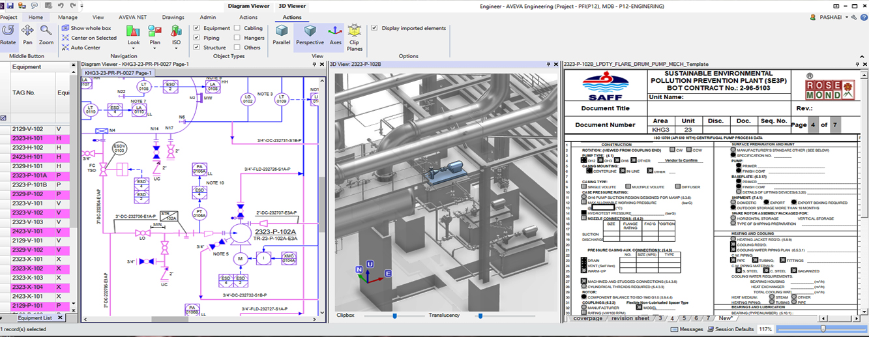Viewport: 869px width, 337px height.
Task: Adjust the Translucency slider
Action: coord(480,315)
